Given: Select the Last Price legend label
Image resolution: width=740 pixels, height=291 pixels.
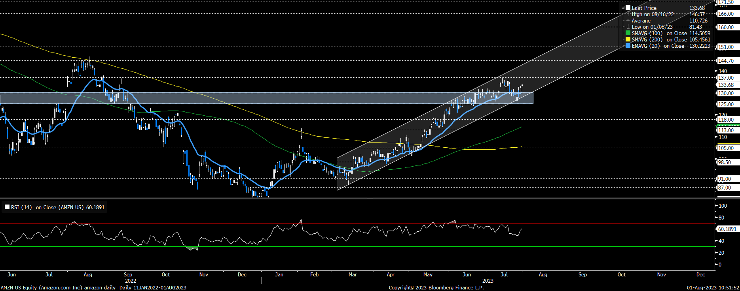Looking at the screenshot, I should click(x=644, y=8).
